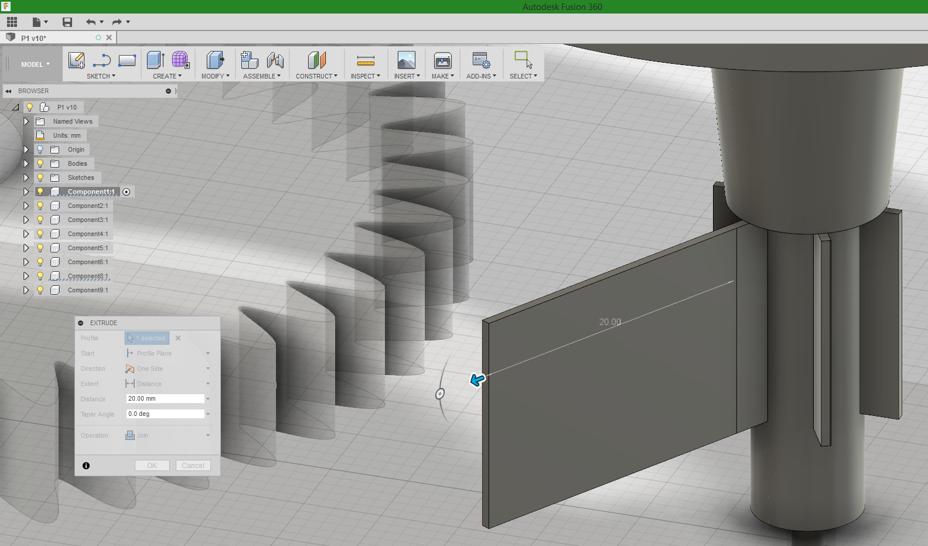Click the blue extrude distance arrow manipulator

pos(477,380)
